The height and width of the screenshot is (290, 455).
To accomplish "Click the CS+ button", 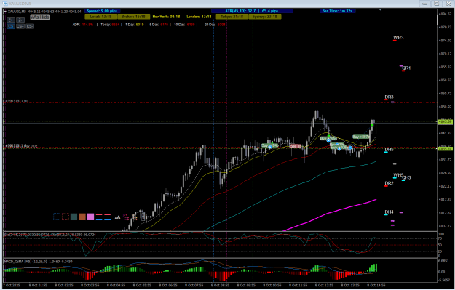I will [20, 26].
